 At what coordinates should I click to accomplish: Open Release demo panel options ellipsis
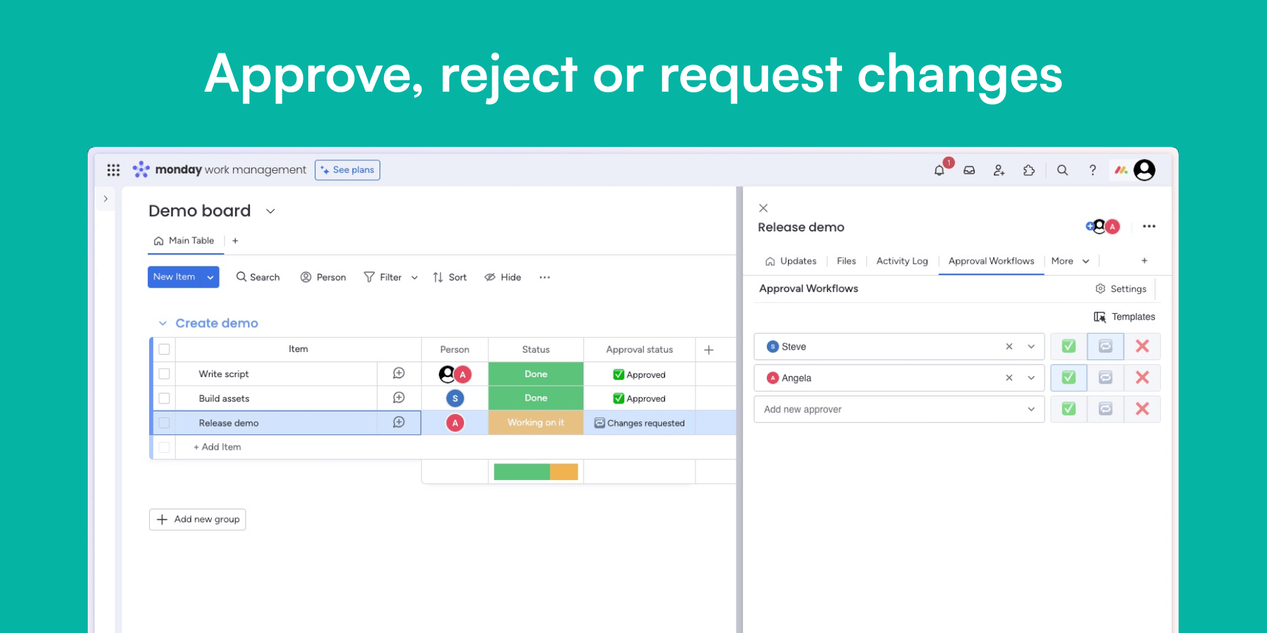coord(1149,226)
